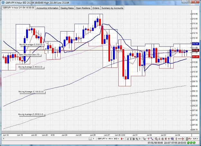This screenshot has height=146, width=201.
Task: Select the Moving Average (C,50,E,0,0) label
Action: [31, 67]
